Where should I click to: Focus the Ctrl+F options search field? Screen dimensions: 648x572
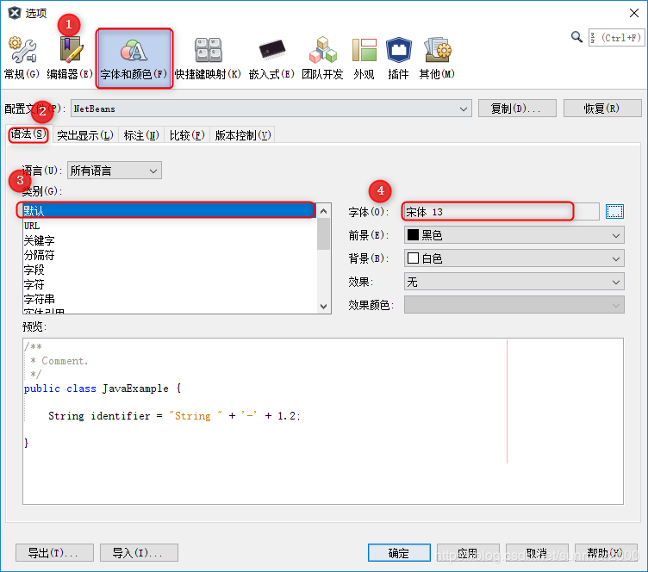(616, 38)
